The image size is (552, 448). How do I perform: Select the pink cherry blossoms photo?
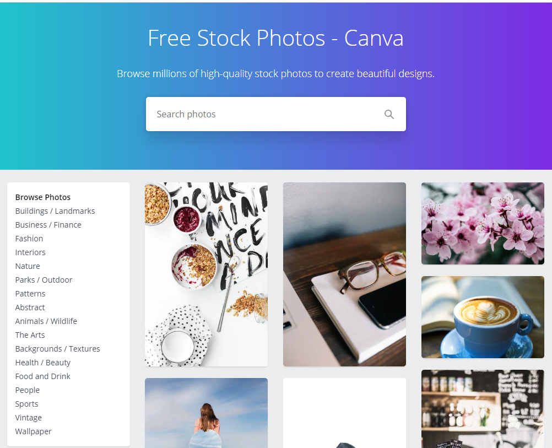483,223
